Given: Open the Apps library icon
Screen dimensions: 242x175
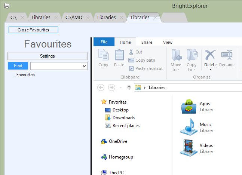Looking at the screenshot, I should [189, 106].
